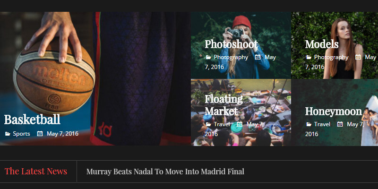Image resolution: width=378 pixels, height=189 pixels.
Task: Click the folder icon beside Sports
Action: pyautogui.click(x=8, y=134)
